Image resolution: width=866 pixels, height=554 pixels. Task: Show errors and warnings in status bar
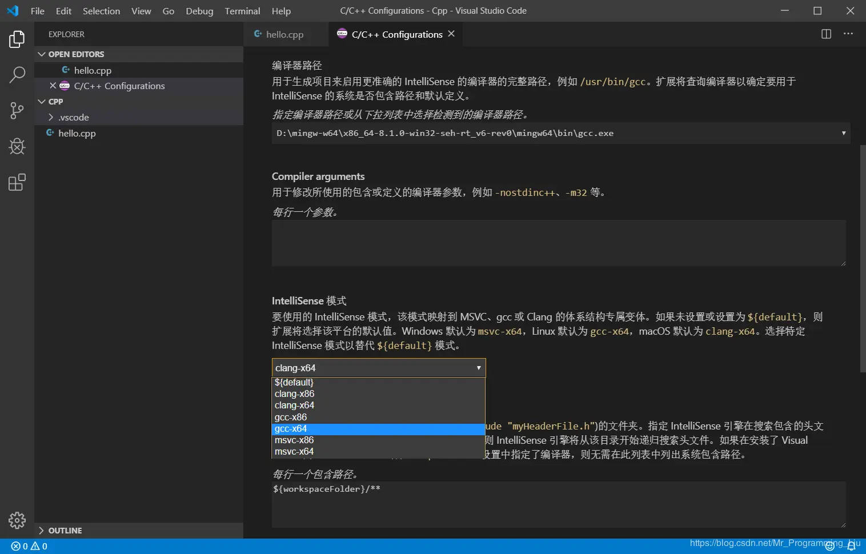click(29, 547)
